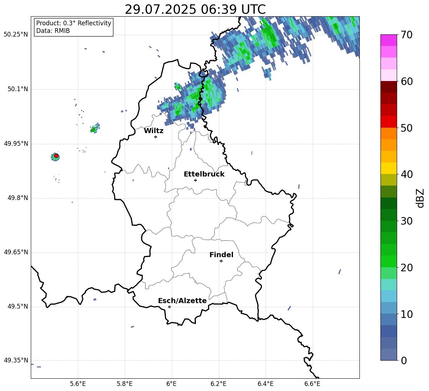
Task: Click the 5.8°E longitude label
Action: [125, 384]
